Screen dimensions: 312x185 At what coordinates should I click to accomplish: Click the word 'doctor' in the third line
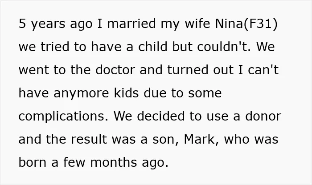coord(115,70)
